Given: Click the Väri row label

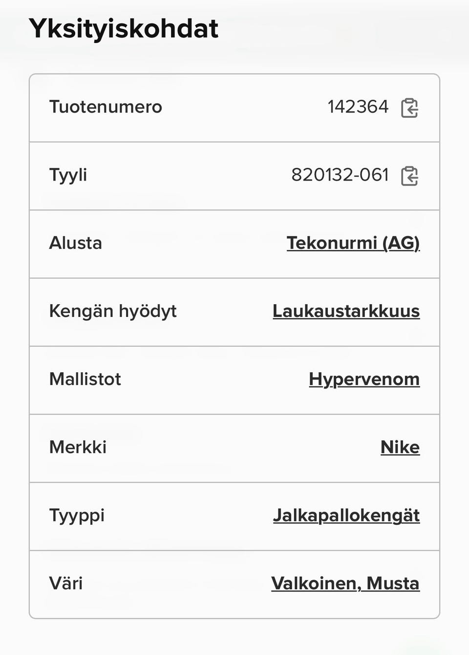Looking at the screenshot, I should (66, 583).
